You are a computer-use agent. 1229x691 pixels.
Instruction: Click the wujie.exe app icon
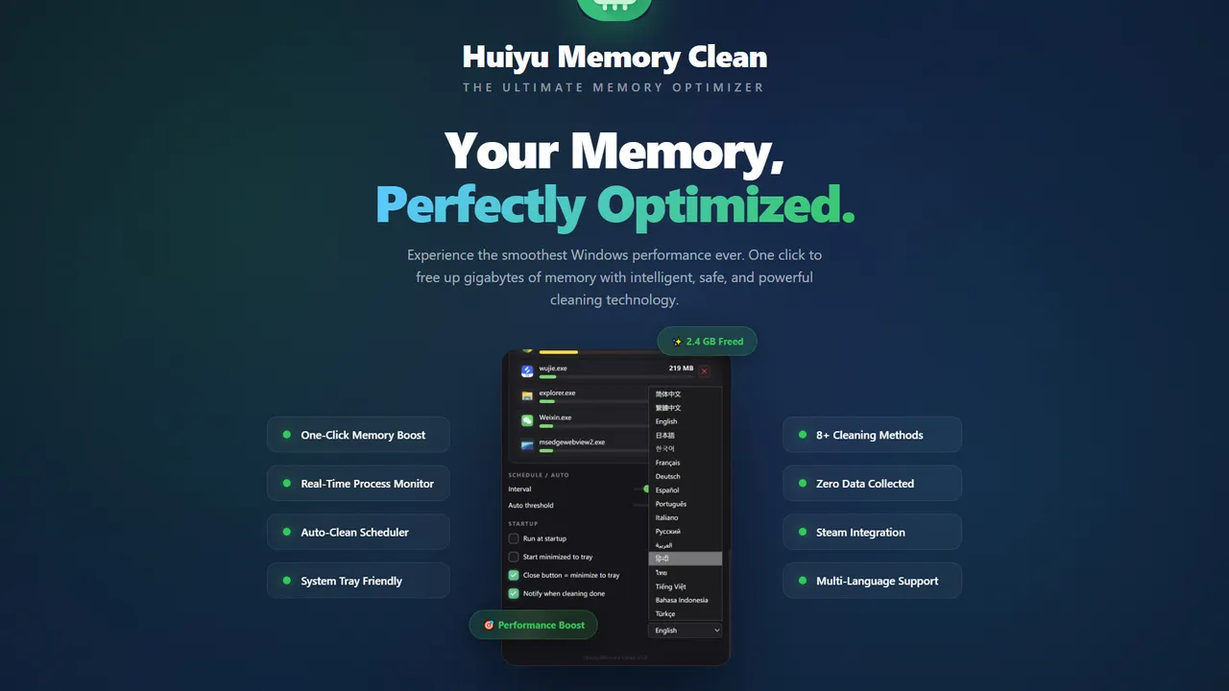coord(527,370)
